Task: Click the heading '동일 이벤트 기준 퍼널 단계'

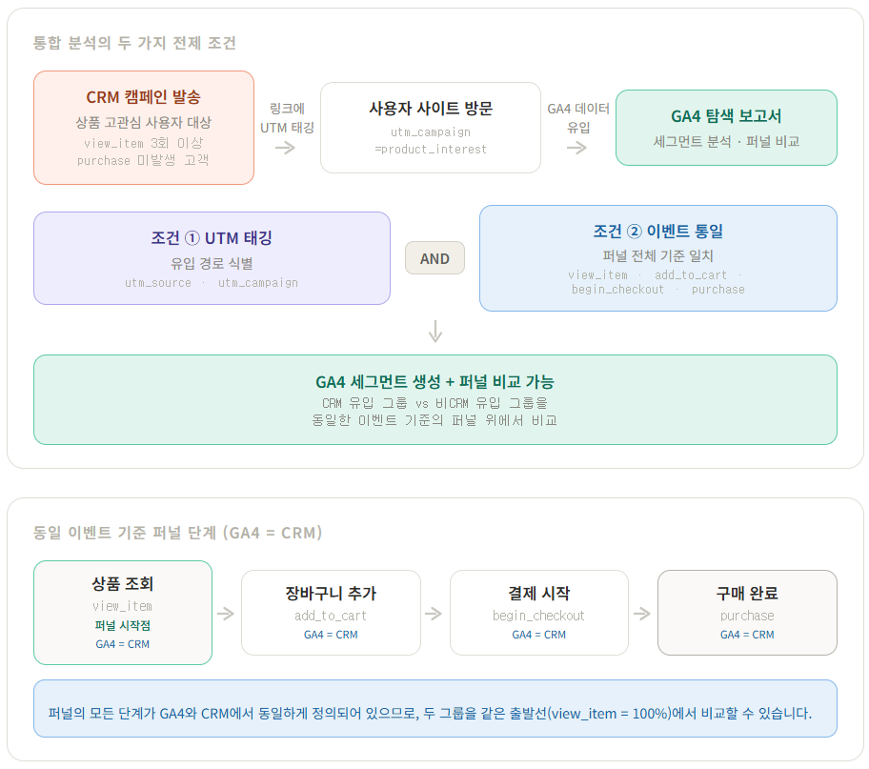Action: click(x=178, y=533)
